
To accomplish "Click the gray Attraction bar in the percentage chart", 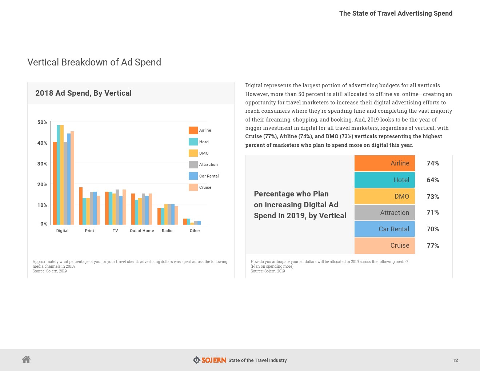I will click(384, 213).
